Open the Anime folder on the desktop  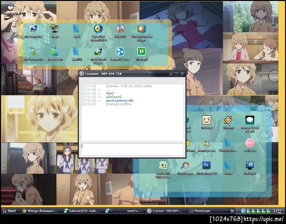(x=228, y=168)
